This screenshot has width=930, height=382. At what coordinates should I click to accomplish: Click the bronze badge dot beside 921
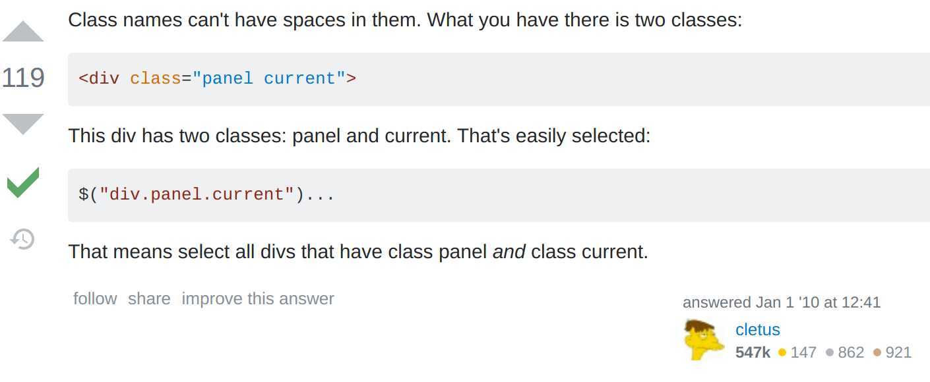(x=877, y=353)
